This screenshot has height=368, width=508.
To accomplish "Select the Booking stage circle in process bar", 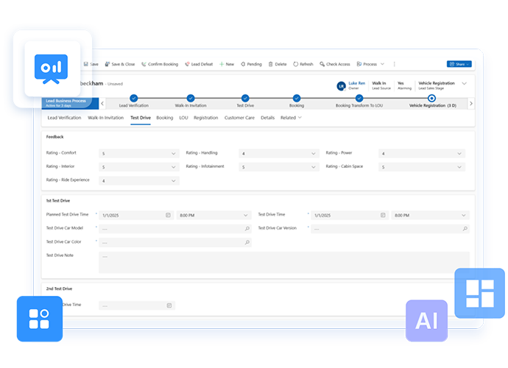I will [x=297, y=98].
